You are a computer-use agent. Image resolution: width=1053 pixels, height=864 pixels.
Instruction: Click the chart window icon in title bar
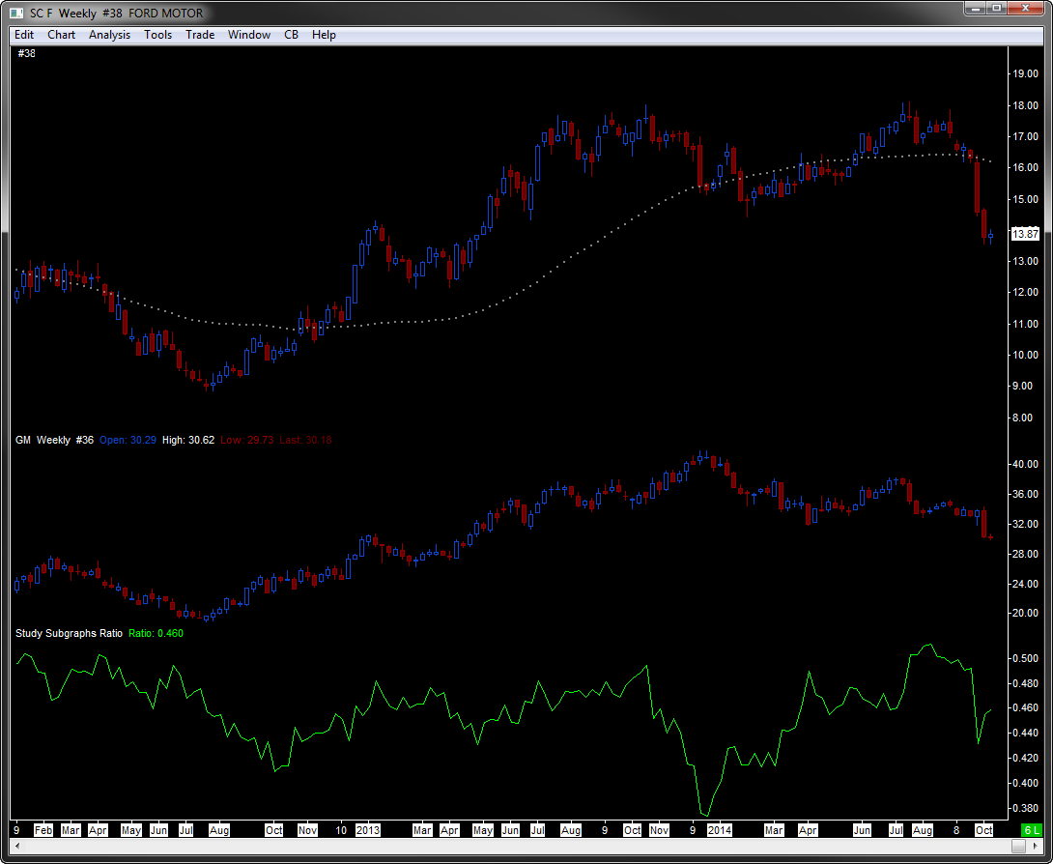click(16, 13)
